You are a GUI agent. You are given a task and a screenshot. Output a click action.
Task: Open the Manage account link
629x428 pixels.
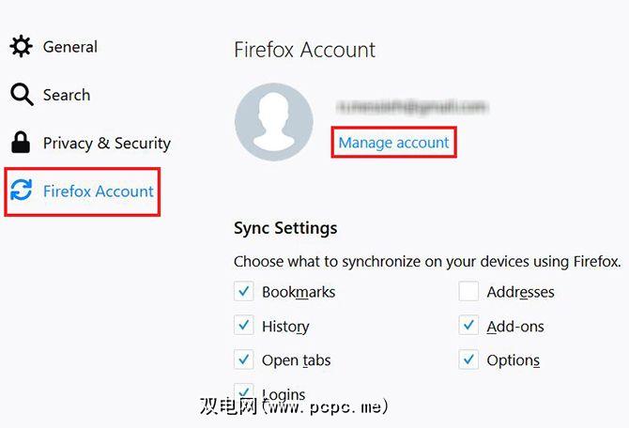click(393, 143)
